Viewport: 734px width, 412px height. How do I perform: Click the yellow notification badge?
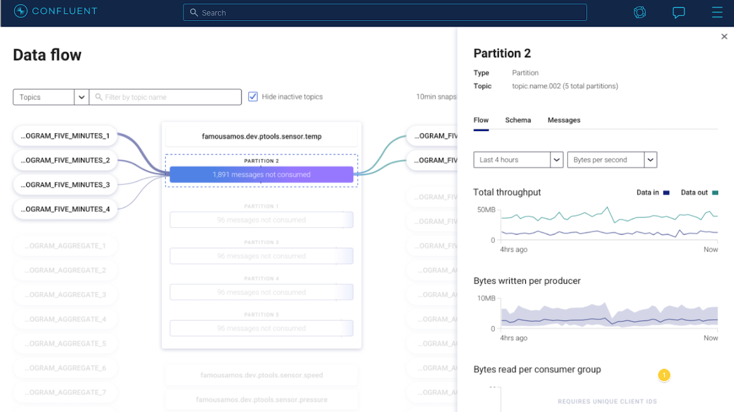[x=664, y=375]
